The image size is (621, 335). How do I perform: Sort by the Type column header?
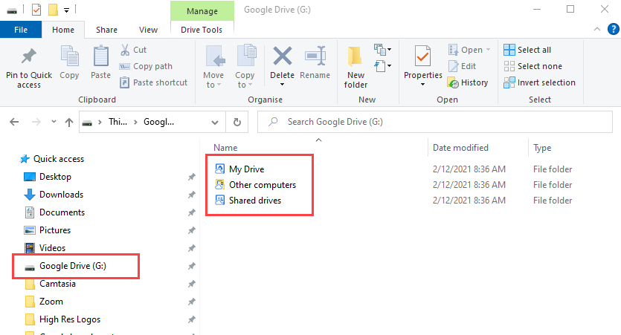542,148
